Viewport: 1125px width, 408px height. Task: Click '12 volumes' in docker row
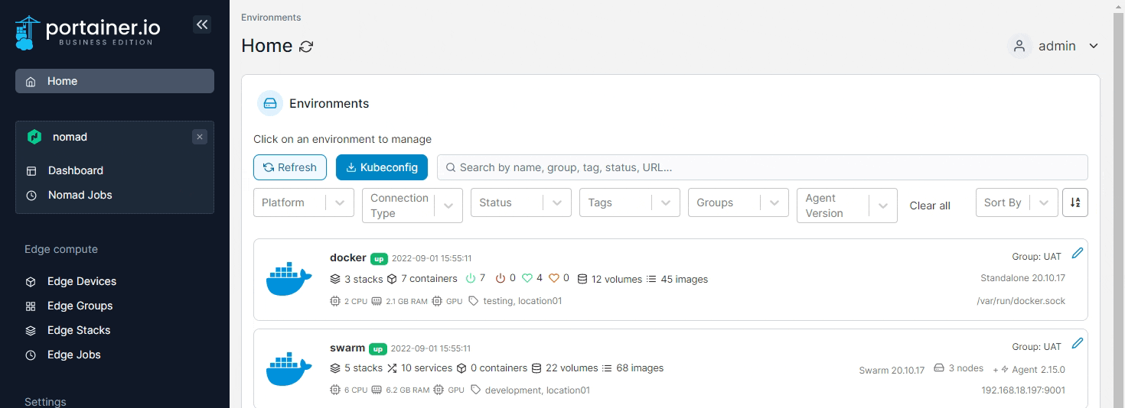(x=617, y=279)
